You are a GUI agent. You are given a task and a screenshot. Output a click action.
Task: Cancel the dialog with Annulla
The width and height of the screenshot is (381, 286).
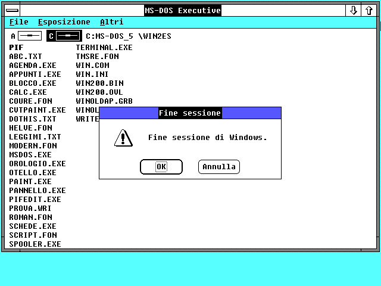pyautogui.click(x=219, y=167)
